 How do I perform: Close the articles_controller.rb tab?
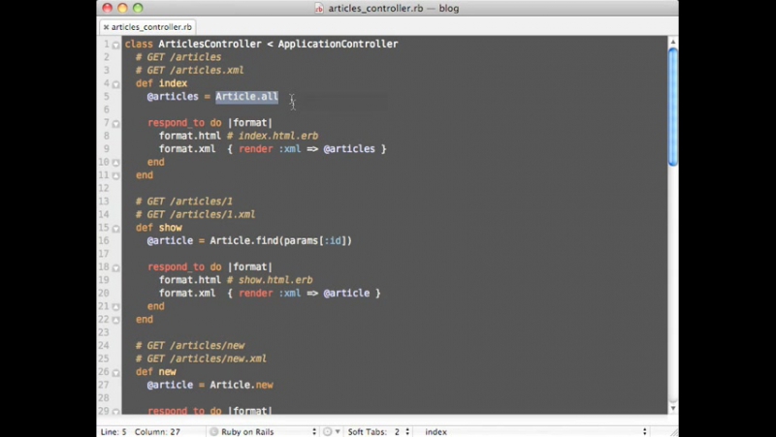pos(106,27)
